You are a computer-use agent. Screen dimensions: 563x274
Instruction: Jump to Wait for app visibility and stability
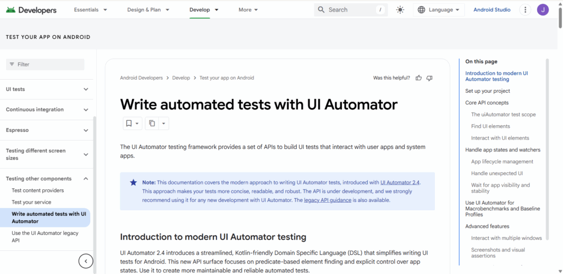500,188
